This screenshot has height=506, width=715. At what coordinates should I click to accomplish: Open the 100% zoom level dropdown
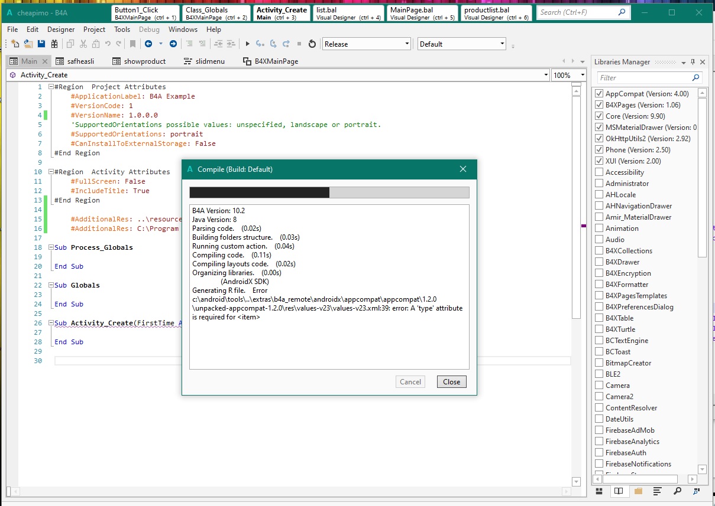[568, 75]
